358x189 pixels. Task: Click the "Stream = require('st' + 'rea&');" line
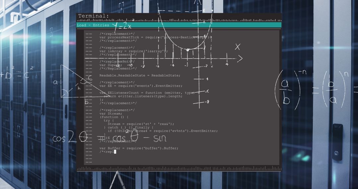point(141,124)
